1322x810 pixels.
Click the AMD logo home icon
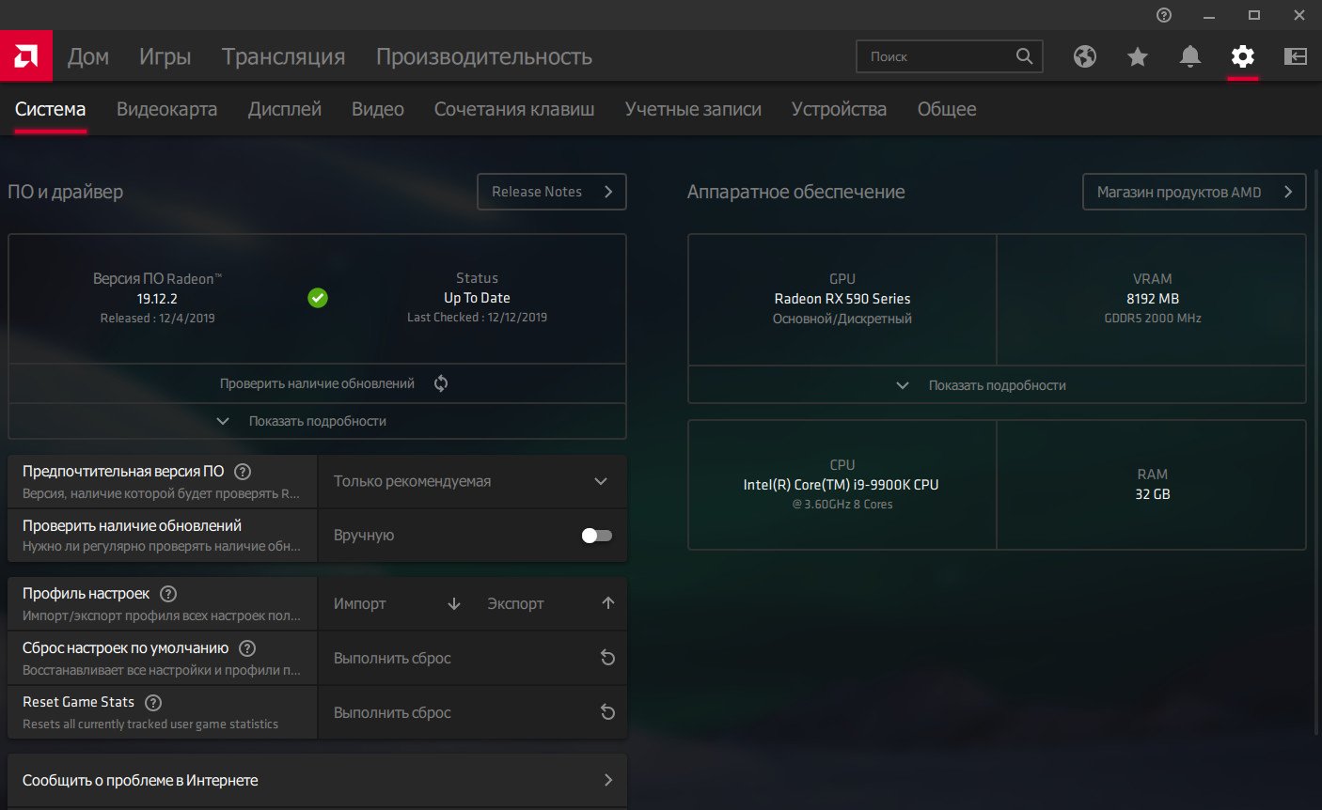tap(25, 56)
